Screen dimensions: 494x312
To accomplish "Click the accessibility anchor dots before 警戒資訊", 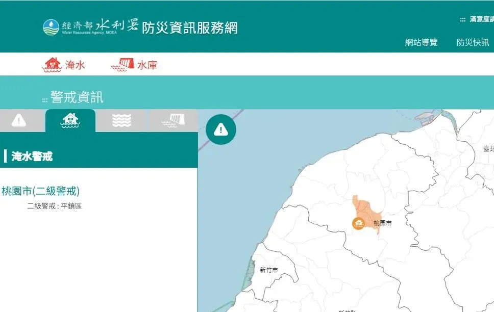I will click(x=45, y=100).
